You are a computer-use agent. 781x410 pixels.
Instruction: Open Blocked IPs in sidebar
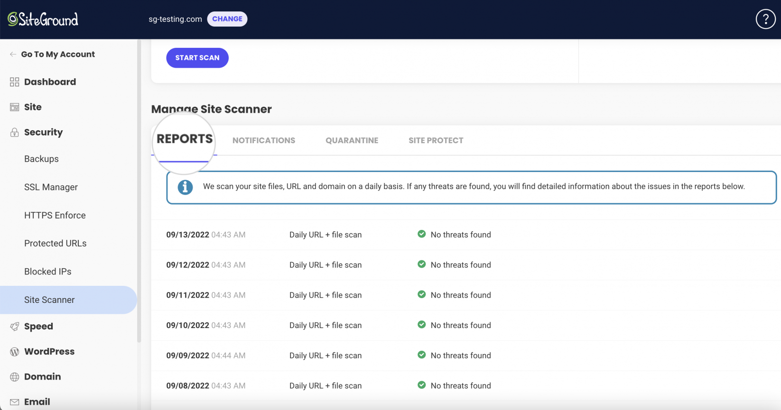point(47,272)
